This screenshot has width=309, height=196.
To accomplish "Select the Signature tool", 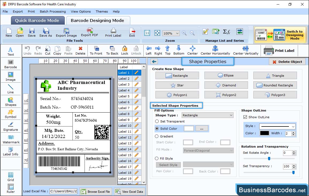I will [11, 127].
